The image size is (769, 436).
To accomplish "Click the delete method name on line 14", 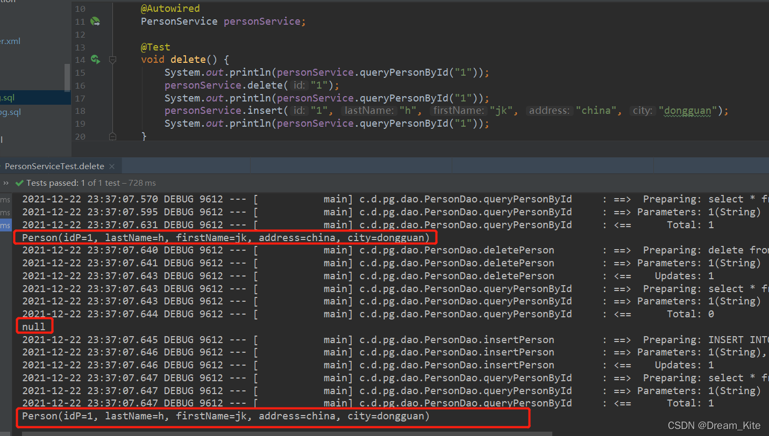I will 188,60.
